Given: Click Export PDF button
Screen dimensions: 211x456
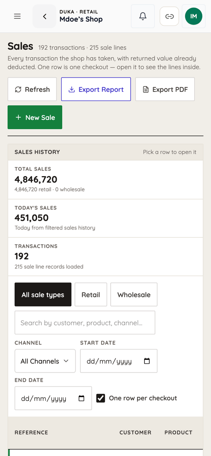Looking at the screenshot, I should coord(165,89).
